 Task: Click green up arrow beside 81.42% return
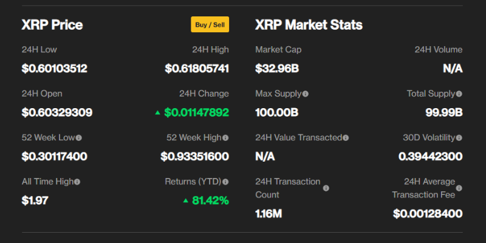coord(185,200)
